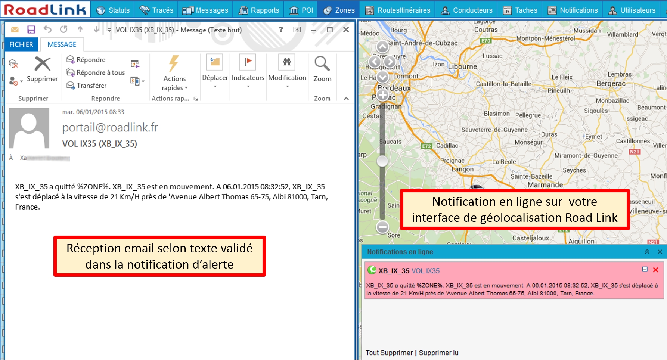Minimize the XB_IX_35 notification card
Screen dimensions: 667x360
point(645,269)
